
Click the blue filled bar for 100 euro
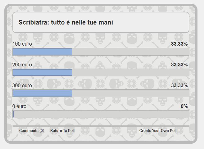42,52
